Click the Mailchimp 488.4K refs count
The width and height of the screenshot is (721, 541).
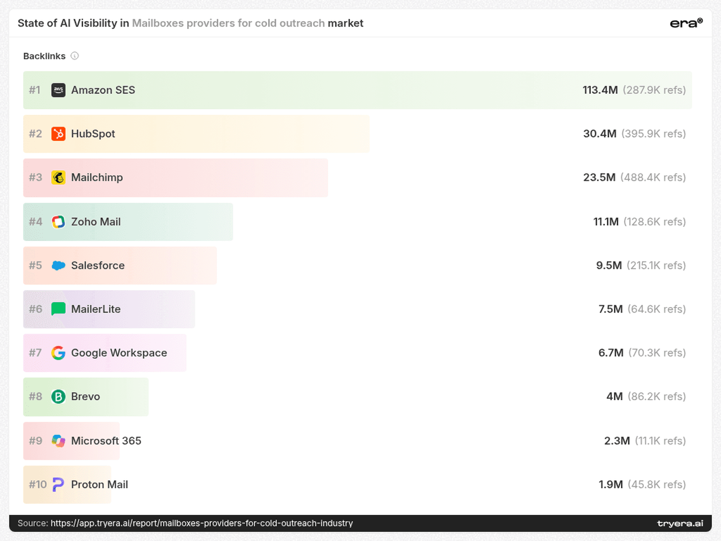tap(653, 177)
